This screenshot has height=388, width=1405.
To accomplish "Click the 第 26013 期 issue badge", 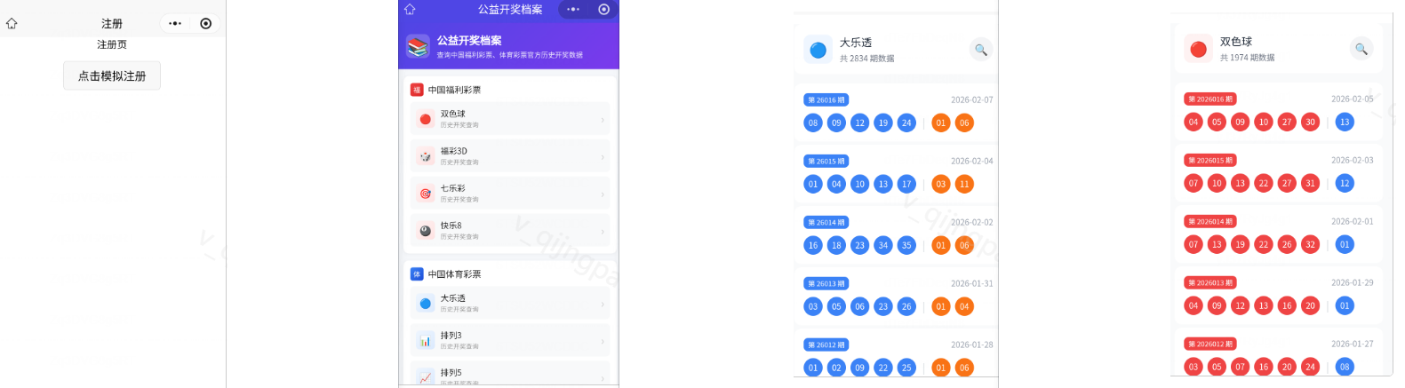I will [x=826, y=284].
